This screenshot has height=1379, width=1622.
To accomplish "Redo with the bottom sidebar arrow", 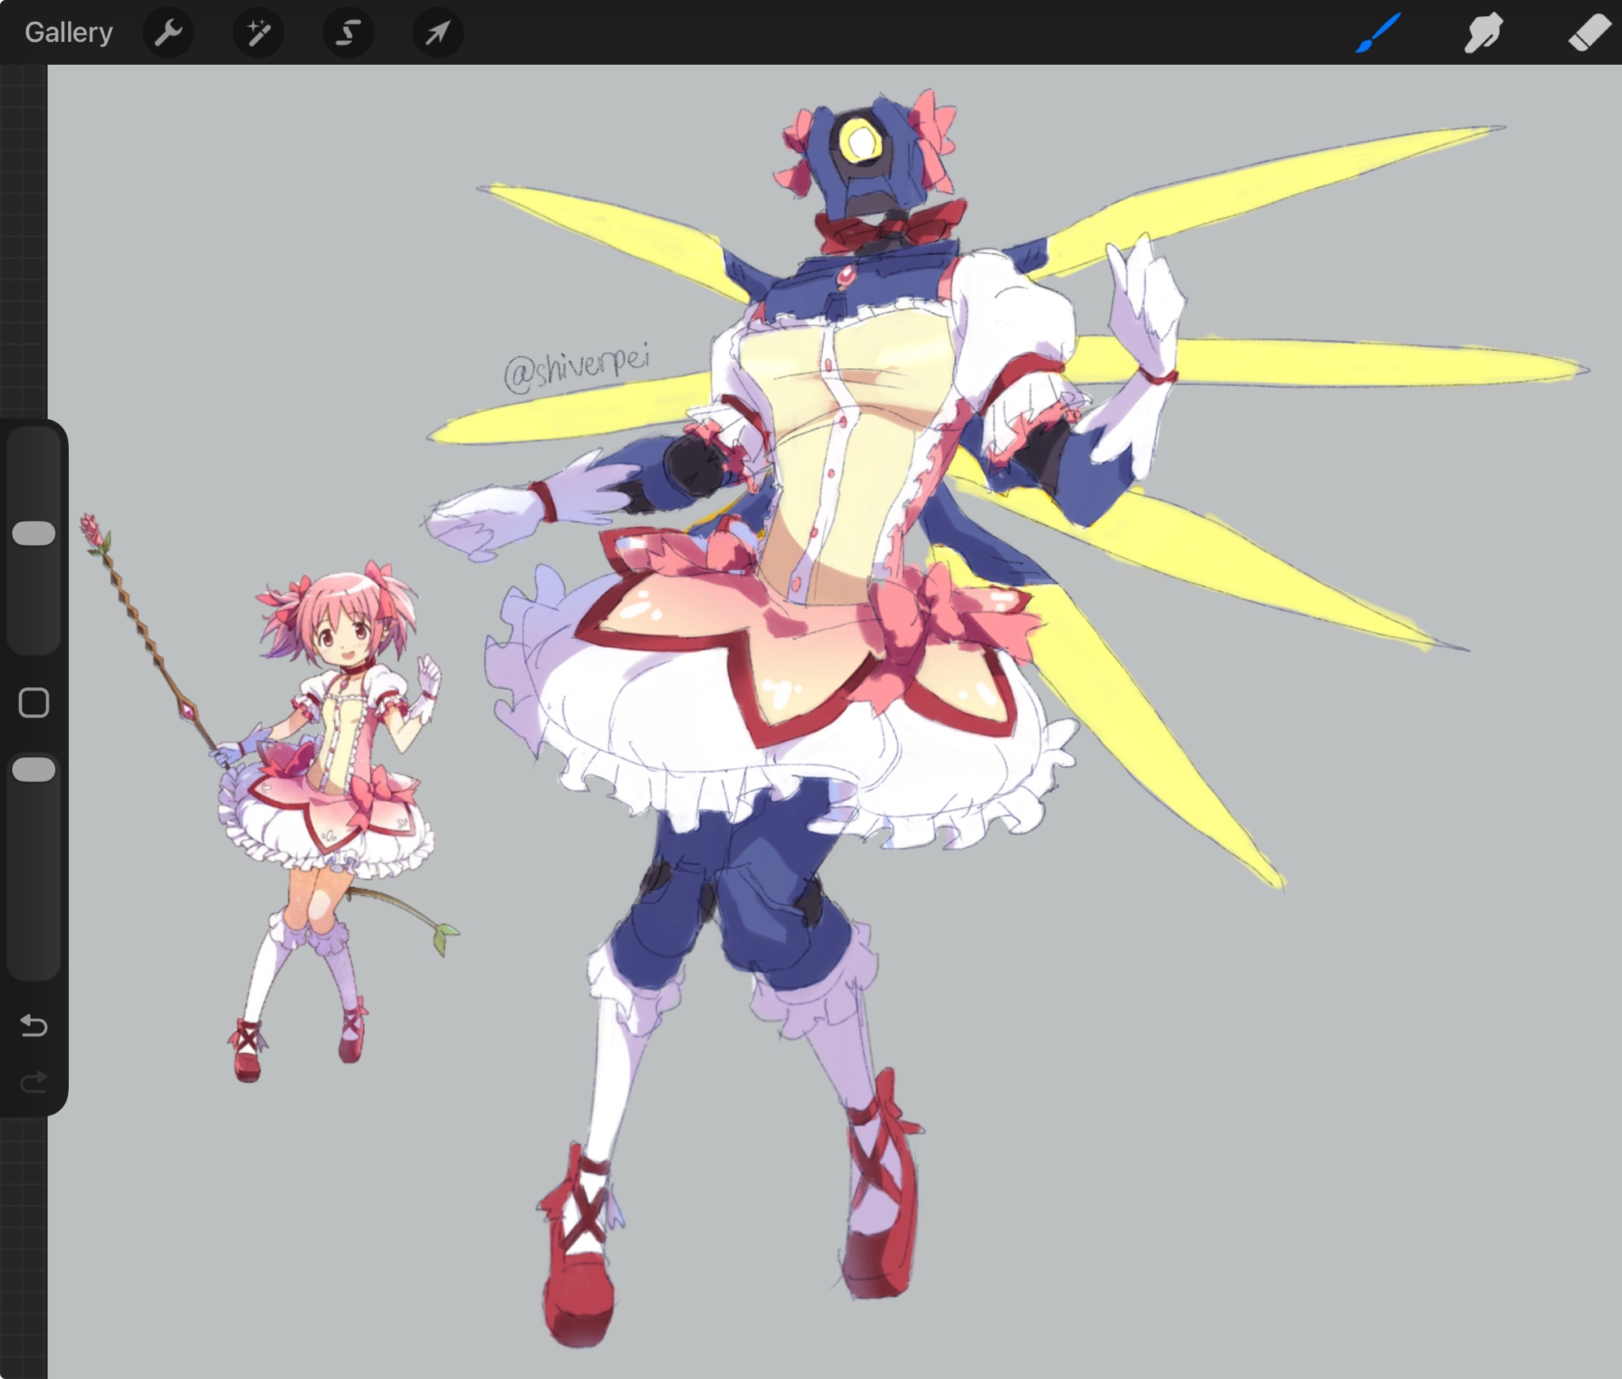I will pyautogui.click(x=34, y=1082).
